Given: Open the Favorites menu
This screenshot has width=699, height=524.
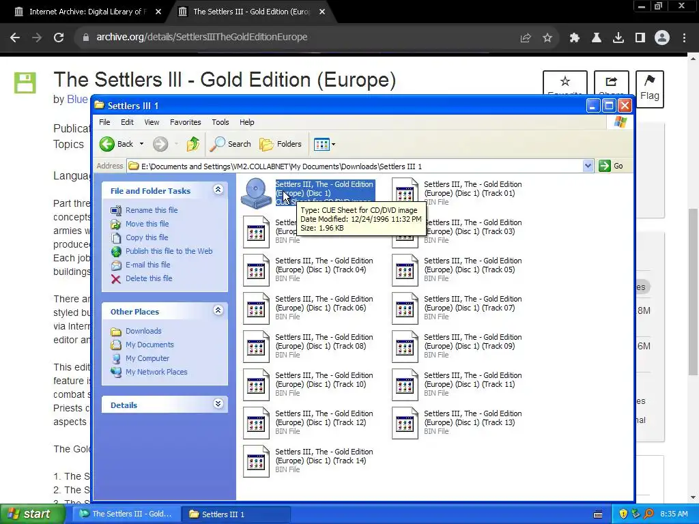Looking at the screenshot, I should coord(186,122).
